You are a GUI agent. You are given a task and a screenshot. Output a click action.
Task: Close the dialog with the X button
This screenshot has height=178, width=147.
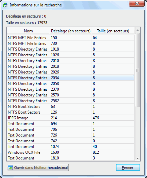(x=137, y=3)
